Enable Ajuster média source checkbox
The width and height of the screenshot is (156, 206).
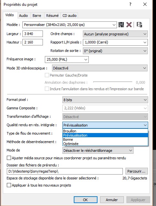(x=9, y=158)
